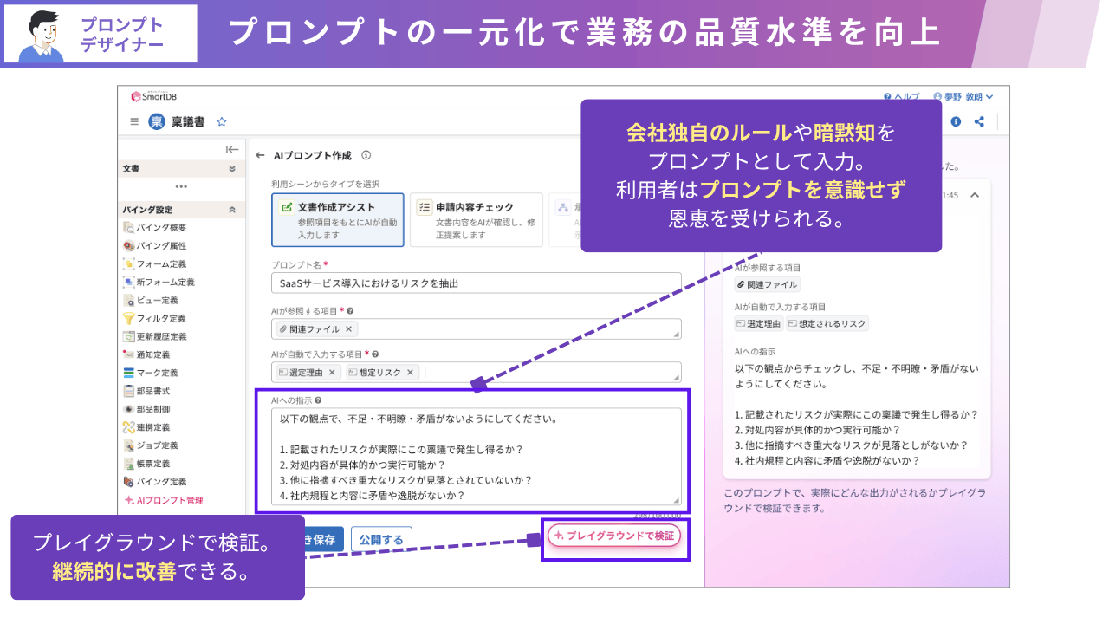
Task: Open the ヘルプ menu
Action: tap(901, 96)
